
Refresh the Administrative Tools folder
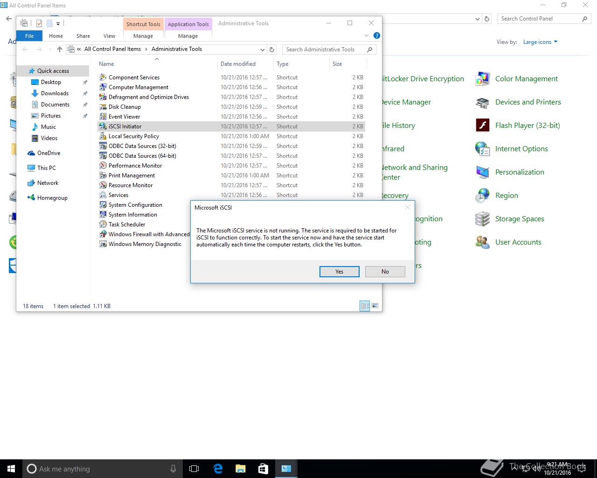point(272,49)
